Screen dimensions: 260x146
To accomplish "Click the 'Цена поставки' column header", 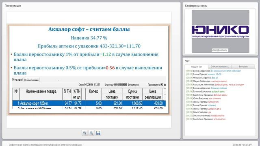I will coord(112,94).
